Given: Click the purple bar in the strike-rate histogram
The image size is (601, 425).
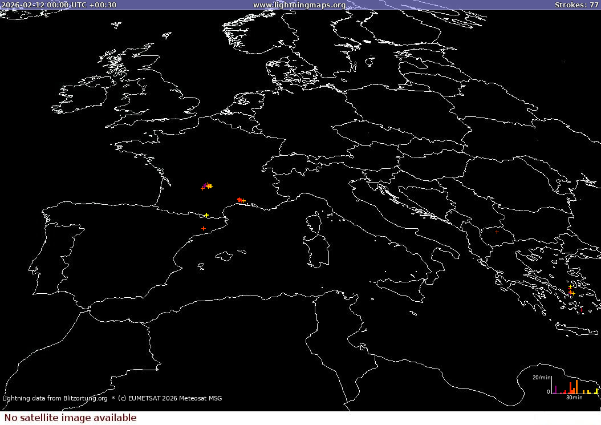Looking at the screenshot, I should [555, 390].
